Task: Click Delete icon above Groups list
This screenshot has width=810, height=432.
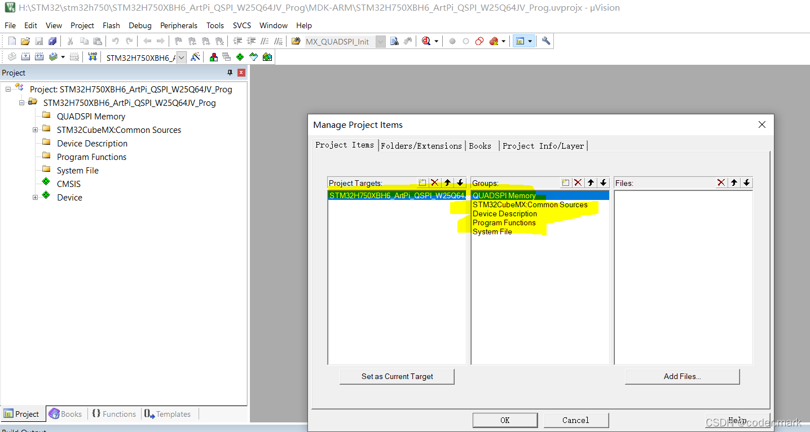Action: (x=578, y=182)
